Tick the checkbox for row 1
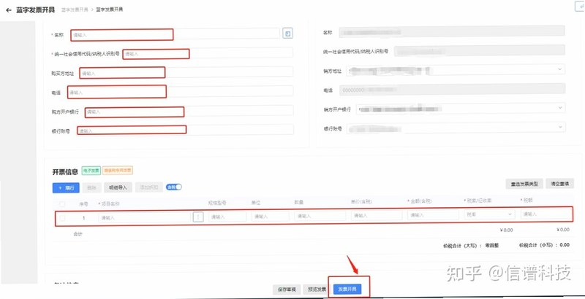Viewport: 585px width, 299px height. 62,218
